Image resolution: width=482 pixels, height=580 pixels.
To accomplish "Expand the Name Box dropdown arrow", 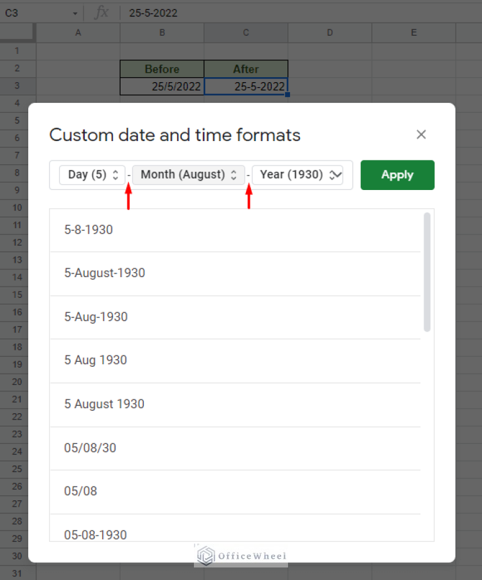I will click(x=75, y=13).
